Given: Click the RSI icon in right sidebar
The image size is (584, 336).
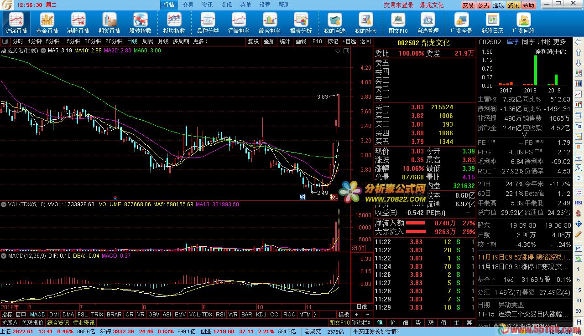Looking at the screenshot, I should point(578,202).
